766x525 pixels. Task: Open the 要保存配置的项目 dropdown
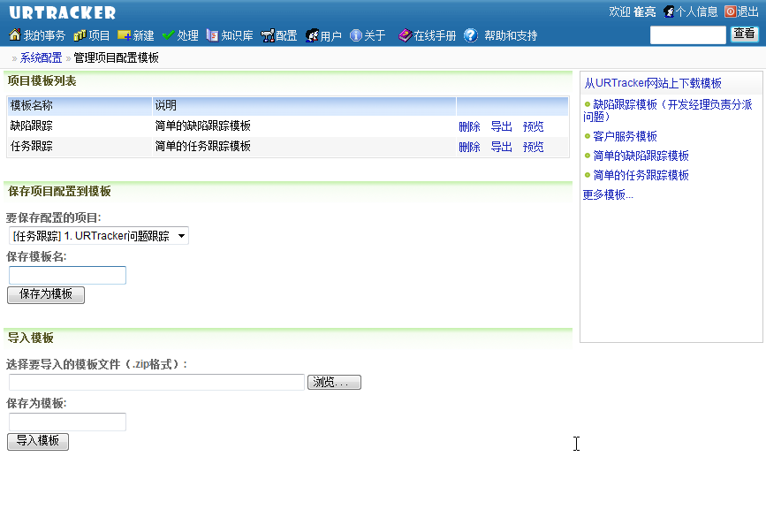pyautogui.click(x=99, y=236)
